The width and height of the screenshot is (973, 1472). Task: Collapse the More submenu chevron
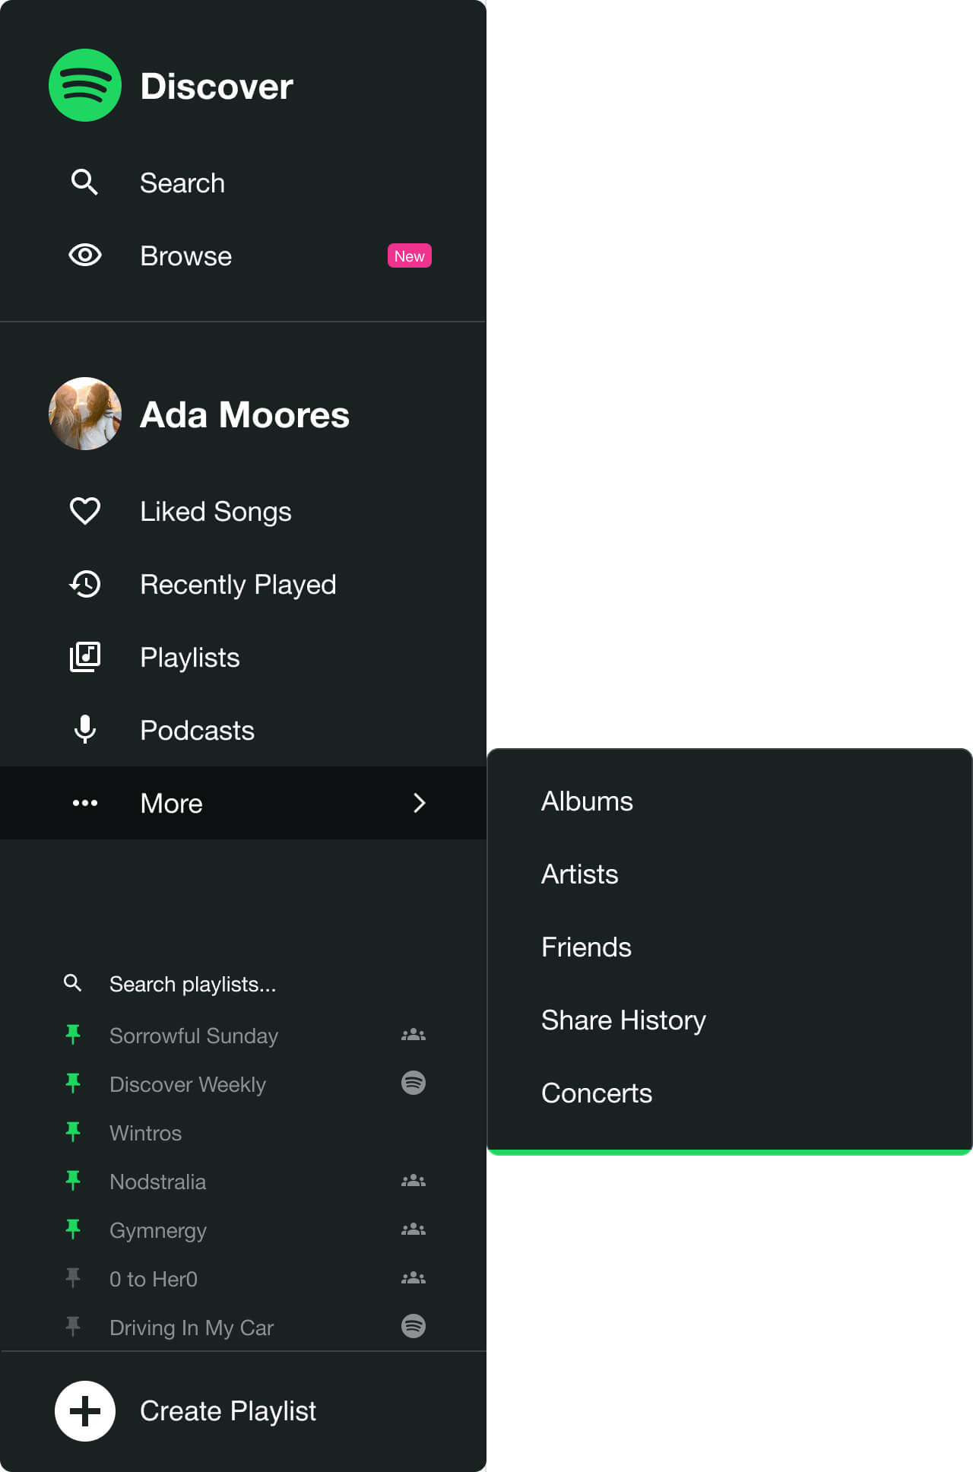click(420, 803)
